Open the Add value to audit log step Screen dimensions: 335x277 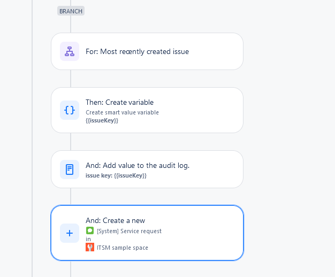(147, 170)
